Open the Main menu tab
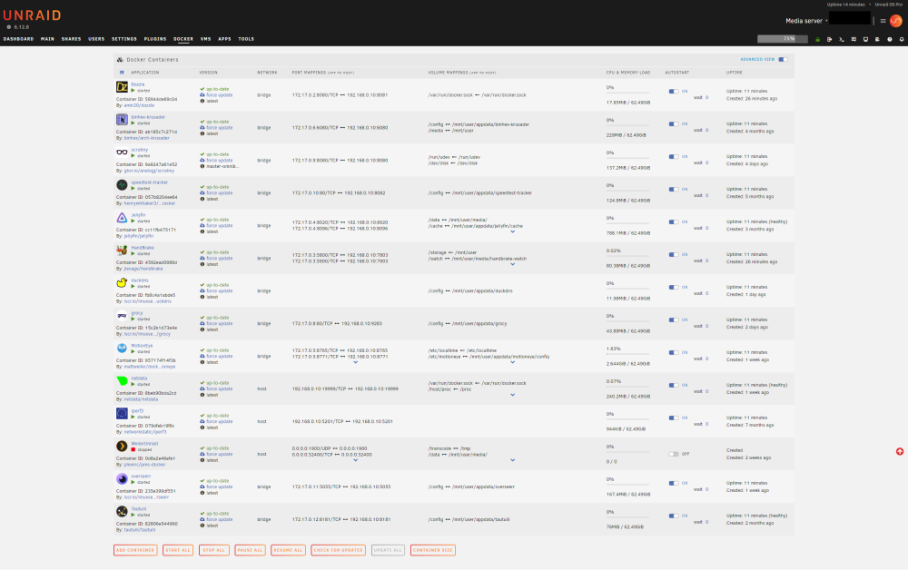This screenshot has width=908, height=570. (x=47, y=39)
